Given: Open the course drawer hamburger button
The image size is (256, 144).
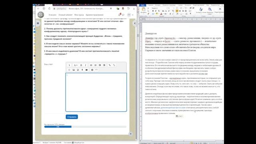Looking at the screenshot, I should (x=38, y=23).
